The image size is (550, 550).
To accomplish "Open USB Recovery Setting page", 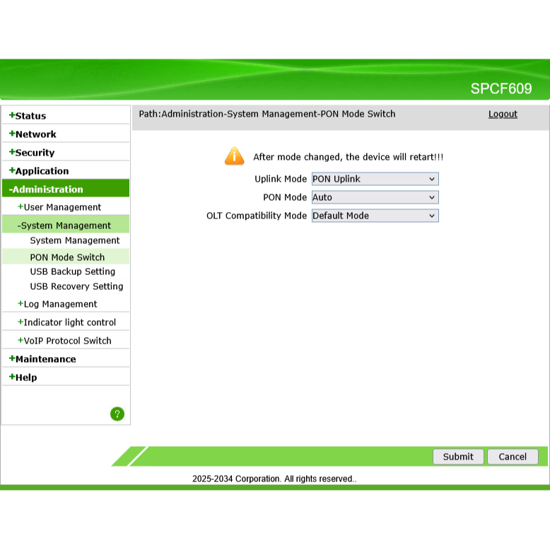I will tap(76, 286).
